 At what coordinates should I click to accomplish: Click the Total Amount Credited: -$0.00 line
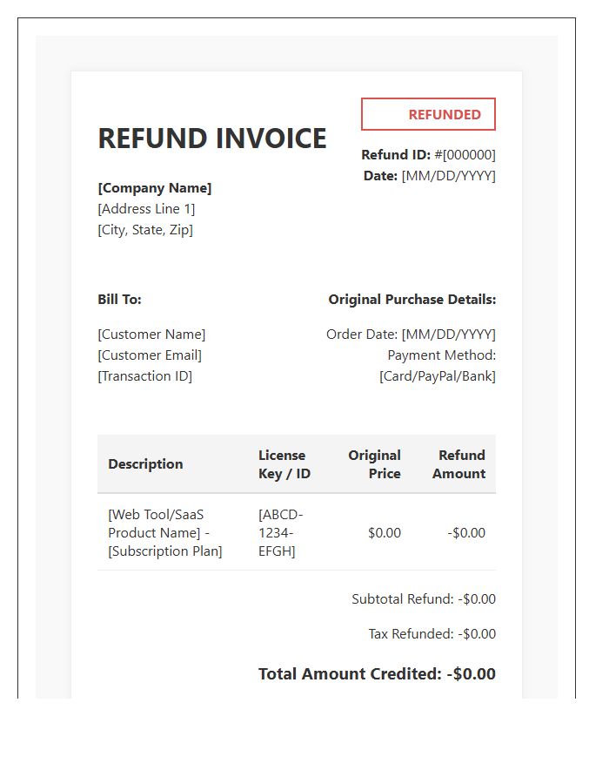coord(377,674)
